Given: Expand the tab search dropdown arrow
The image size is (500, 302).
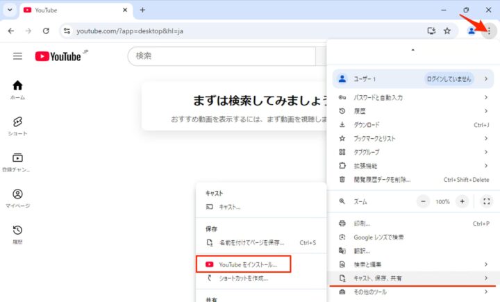Looking at the screenshot, I should click(9, 10).
